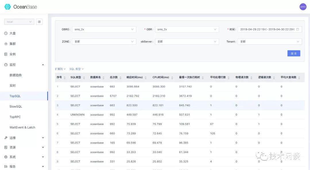Click the response time value 449.597

coord(132,115)
